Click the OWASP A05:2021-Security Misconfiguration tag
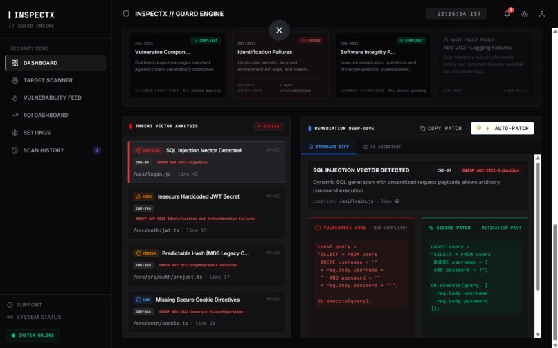This screenshot has height=348, width=558. pos(201,311)
